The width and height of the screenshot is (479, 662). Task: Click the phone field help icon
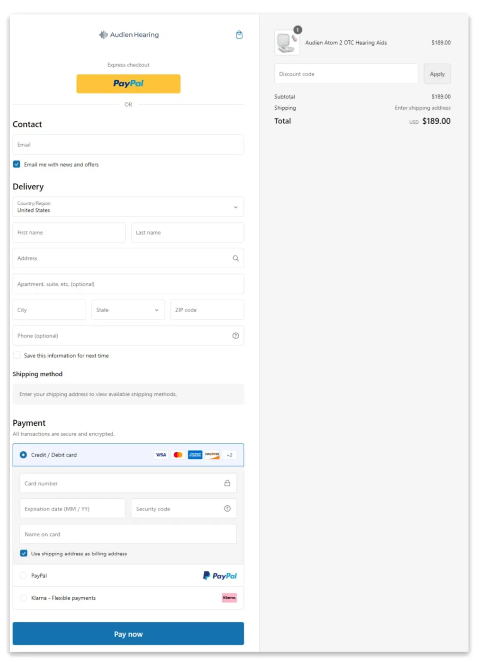tap(235, 336)
